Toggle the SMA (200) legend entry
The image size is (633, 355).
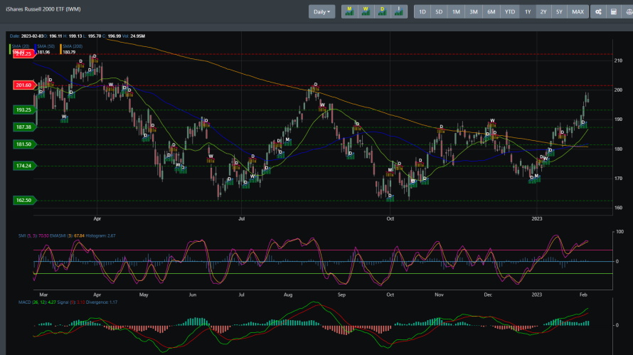coord(72,46)
